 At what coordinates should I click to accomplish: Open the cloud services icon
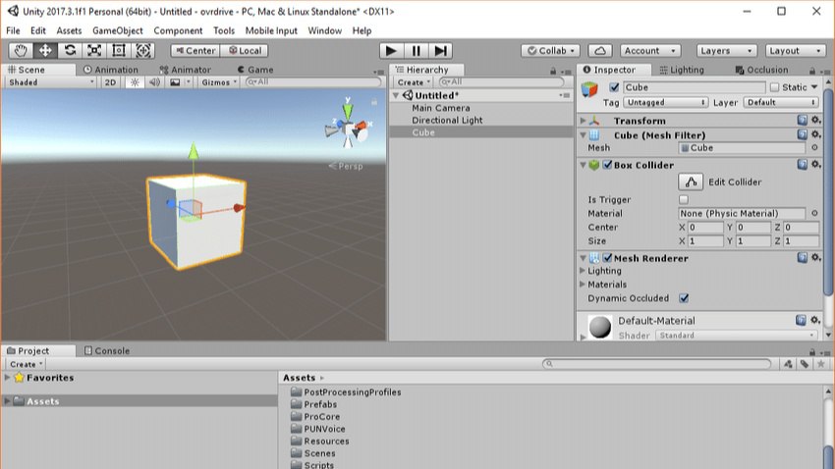(601, 50)
